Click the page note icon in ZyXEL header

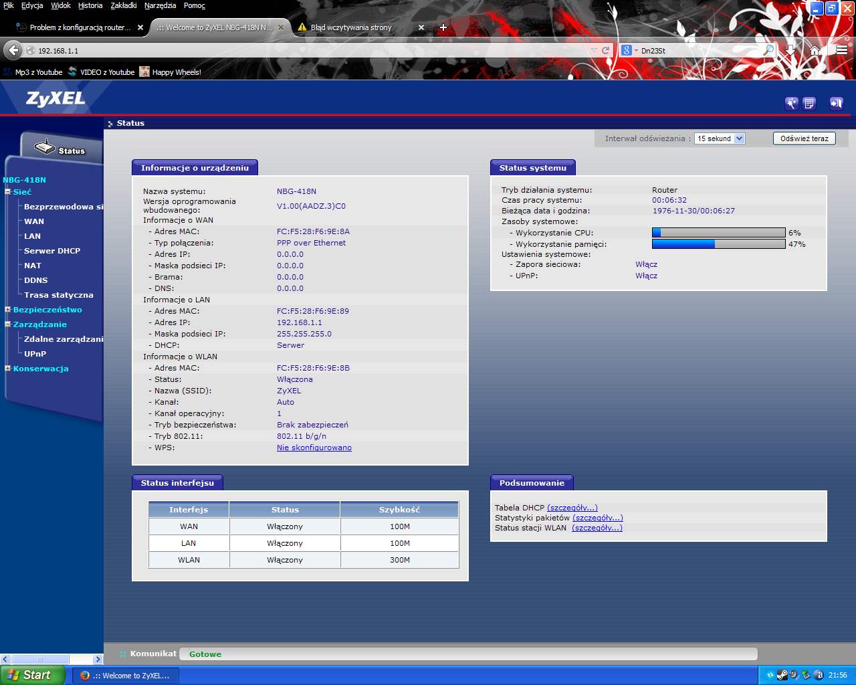tap(809, 103)
